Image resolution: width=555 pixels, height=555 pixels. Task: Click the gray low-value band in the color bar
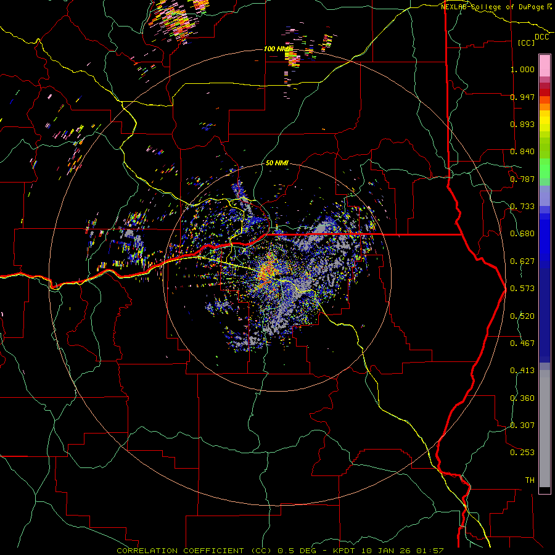545,429
